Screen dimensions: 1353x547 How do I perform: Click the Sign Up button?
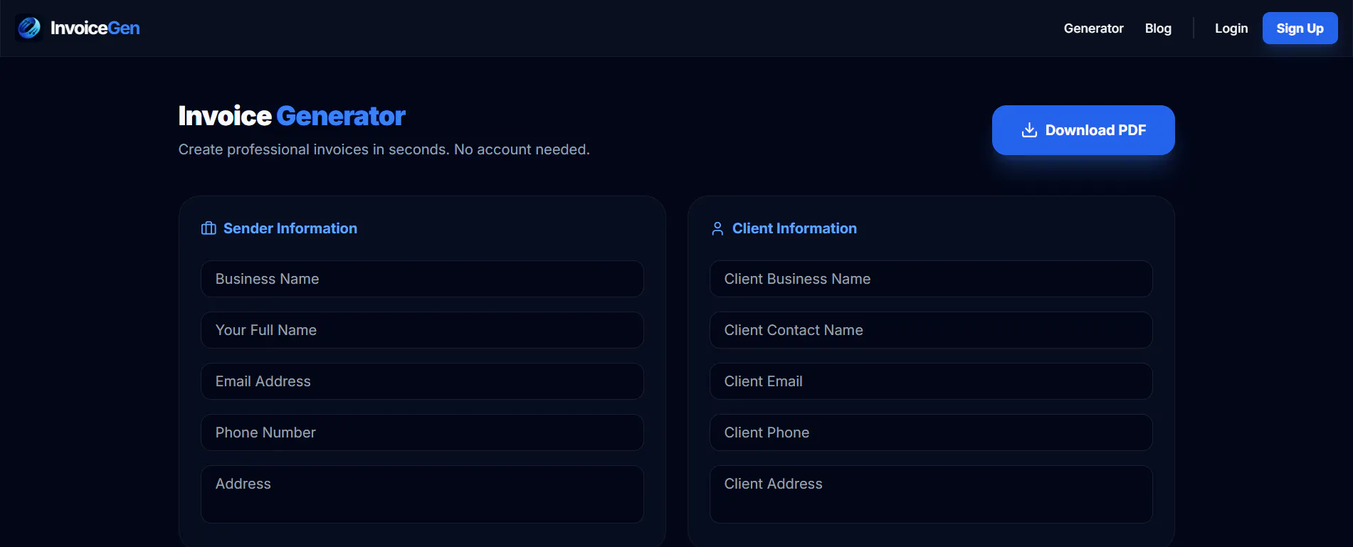pos(1300,28)
